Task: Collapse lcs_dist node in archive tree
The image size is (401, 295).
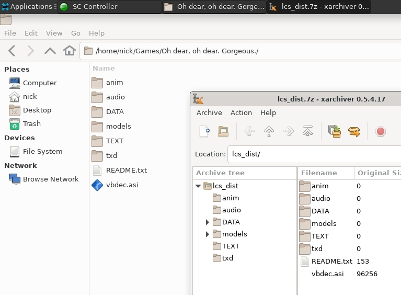Action: tap(198, 186)
